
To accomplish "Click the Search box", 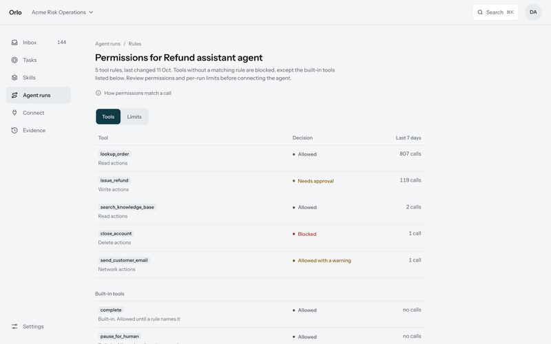I will [x=495, y=12].
